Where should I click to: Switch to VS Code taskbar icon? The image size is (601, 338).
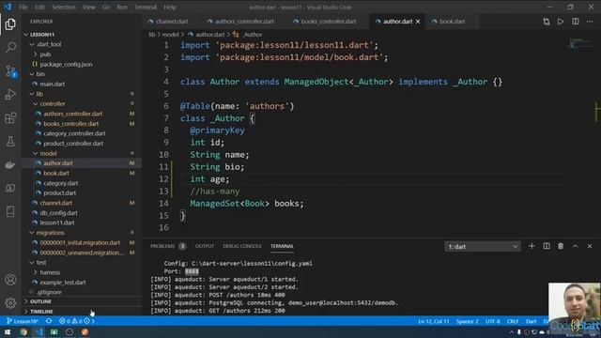pyautogui.click(x=39, y=331)
